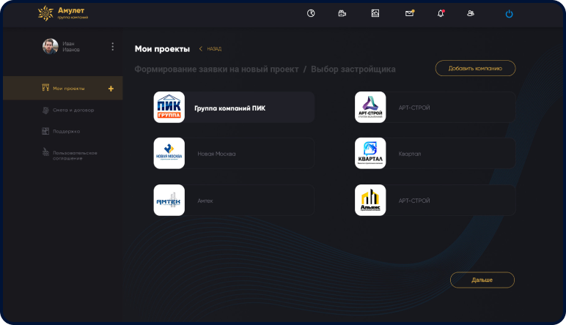Click the Мои проекты page heading

[x=162, y=49]
